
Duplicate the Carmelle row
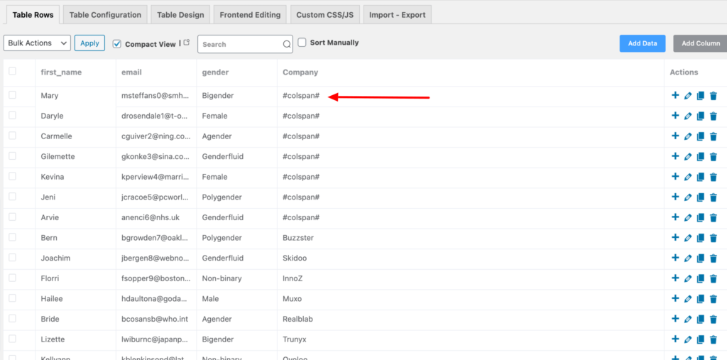click(701, 136)
